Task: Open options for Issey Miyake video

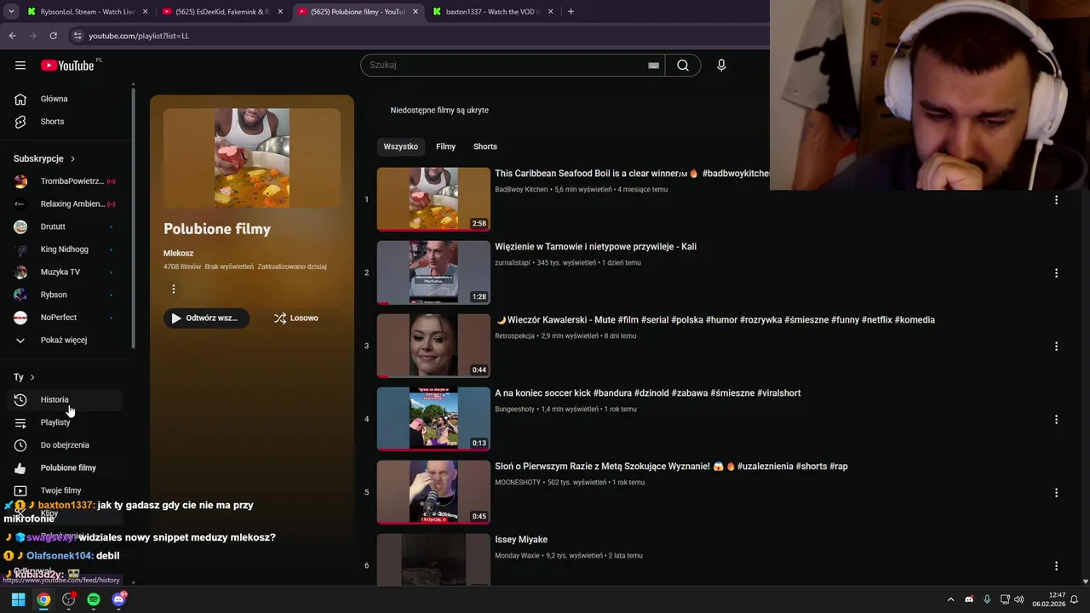Action: tap(1056, 566)
